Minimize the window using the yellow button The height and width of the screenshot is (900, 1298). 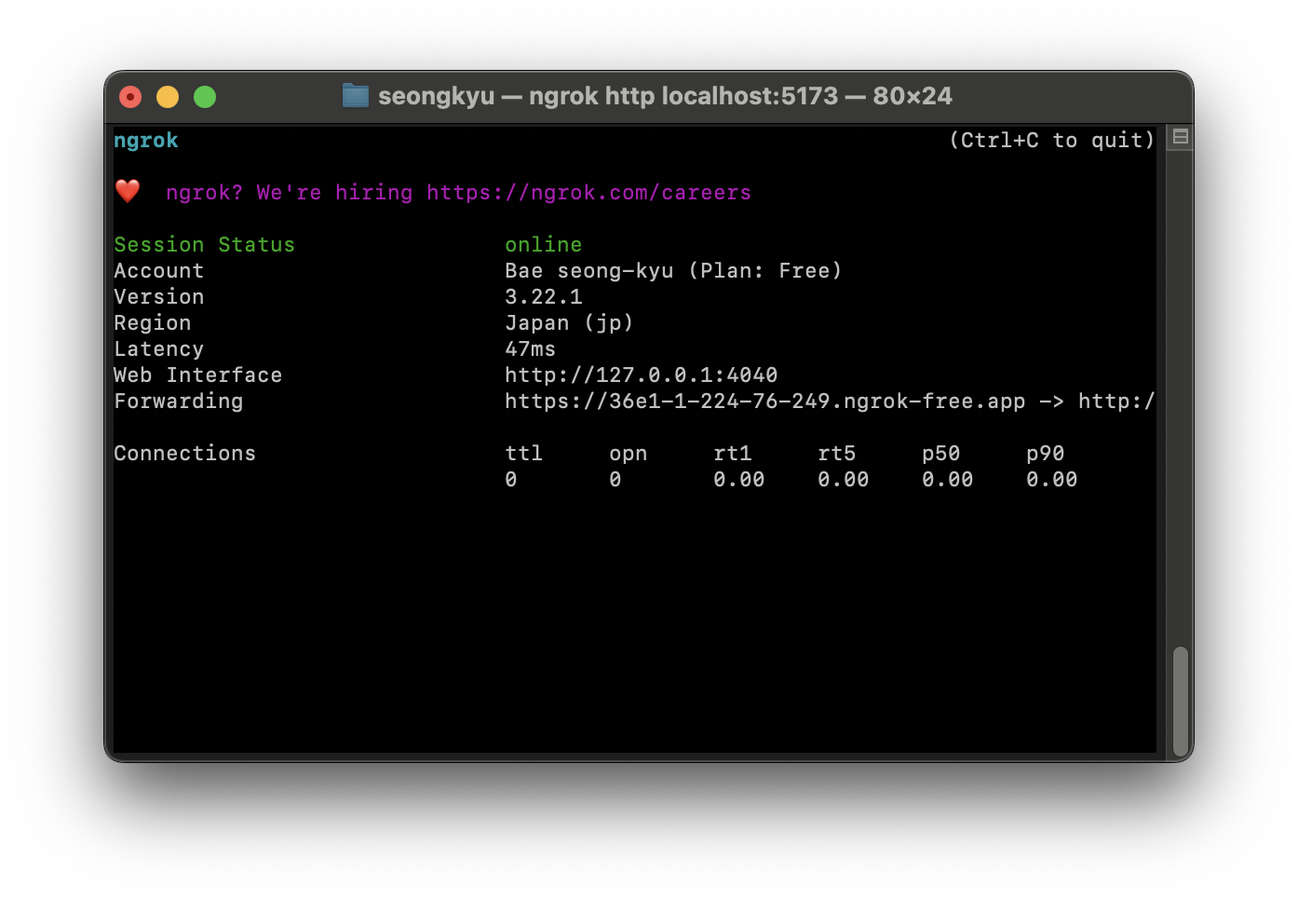point(168,97)
